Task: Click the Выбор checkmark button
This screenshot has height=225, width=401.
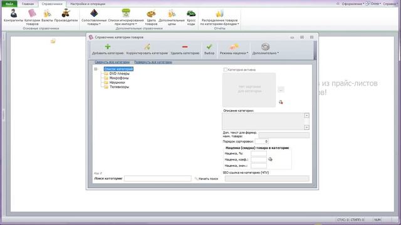Action: pos(209,49)
